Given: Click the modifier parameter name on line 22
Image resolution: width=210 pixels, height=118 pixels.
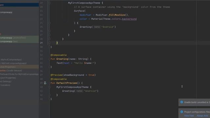Looking at the screenshot, I should coord(85,15).
